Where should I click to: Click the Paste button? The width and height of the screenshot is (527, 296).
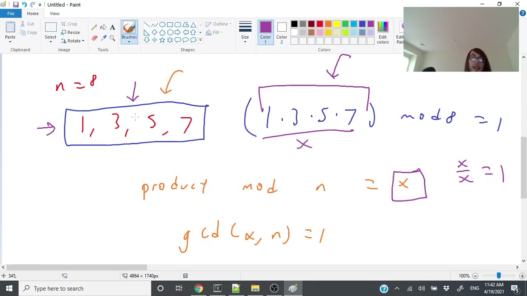pos(10,32)
